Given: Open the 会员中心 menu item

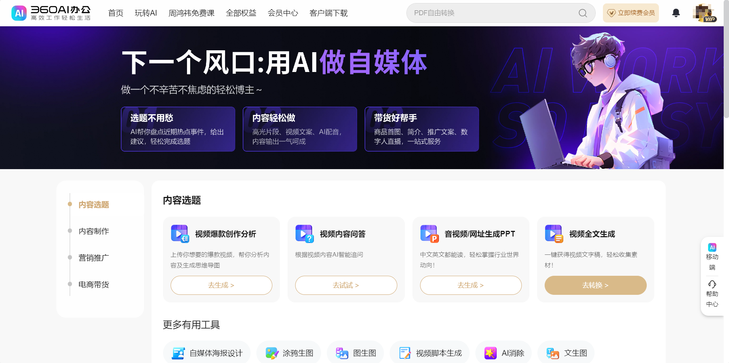Looking at the screenshot, I should click(x=283, y=13).
